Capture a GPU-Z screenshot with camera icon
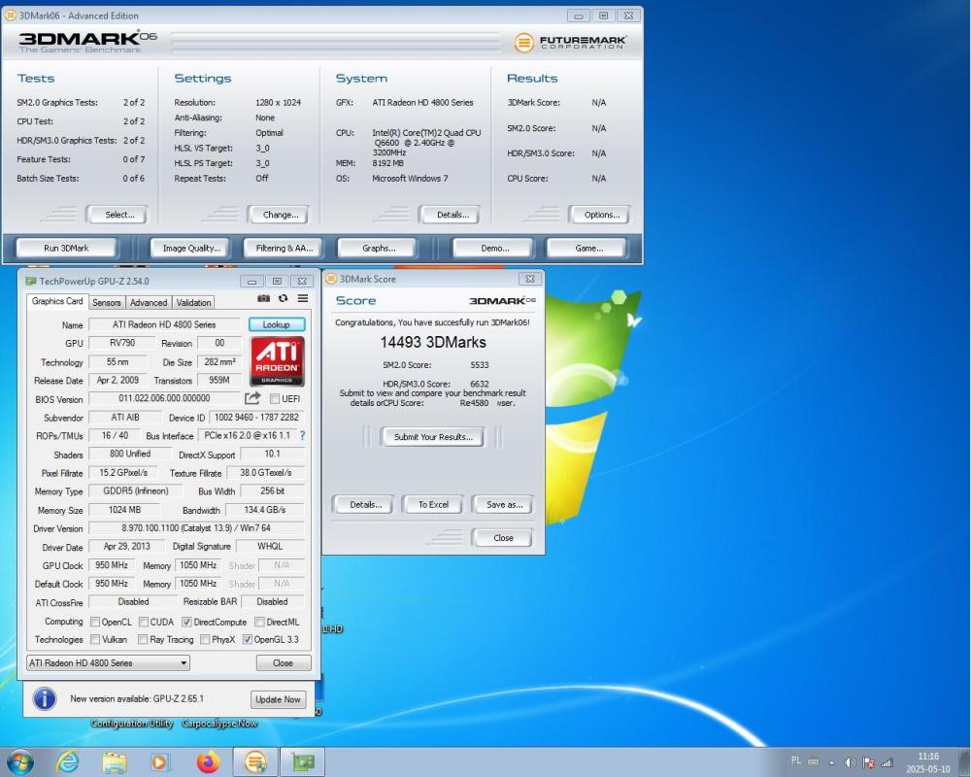Viewport: 971px width, 777px height. [263, 298]
